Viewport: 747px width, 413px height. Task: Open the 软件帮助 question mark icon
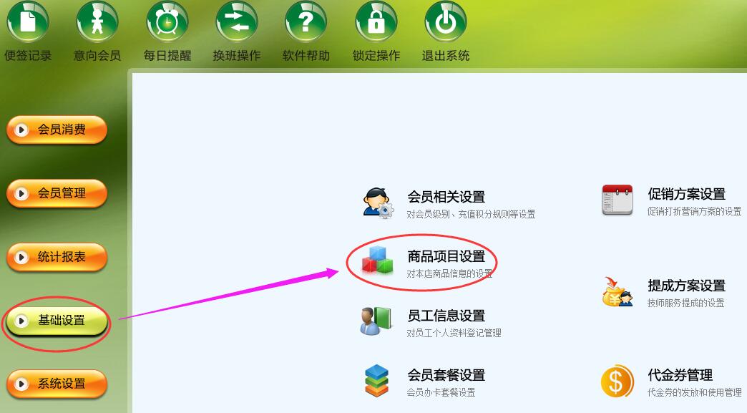coord(306,21)
